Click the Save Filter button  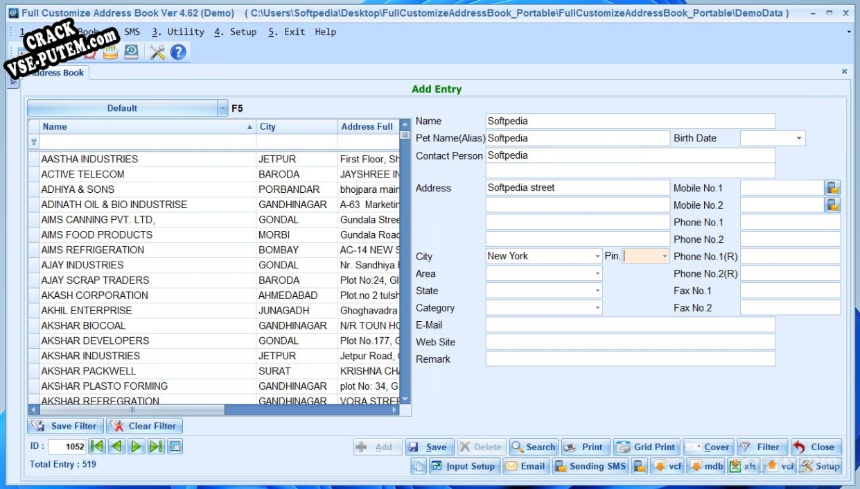pyautogui.click(x=66, y=426)
